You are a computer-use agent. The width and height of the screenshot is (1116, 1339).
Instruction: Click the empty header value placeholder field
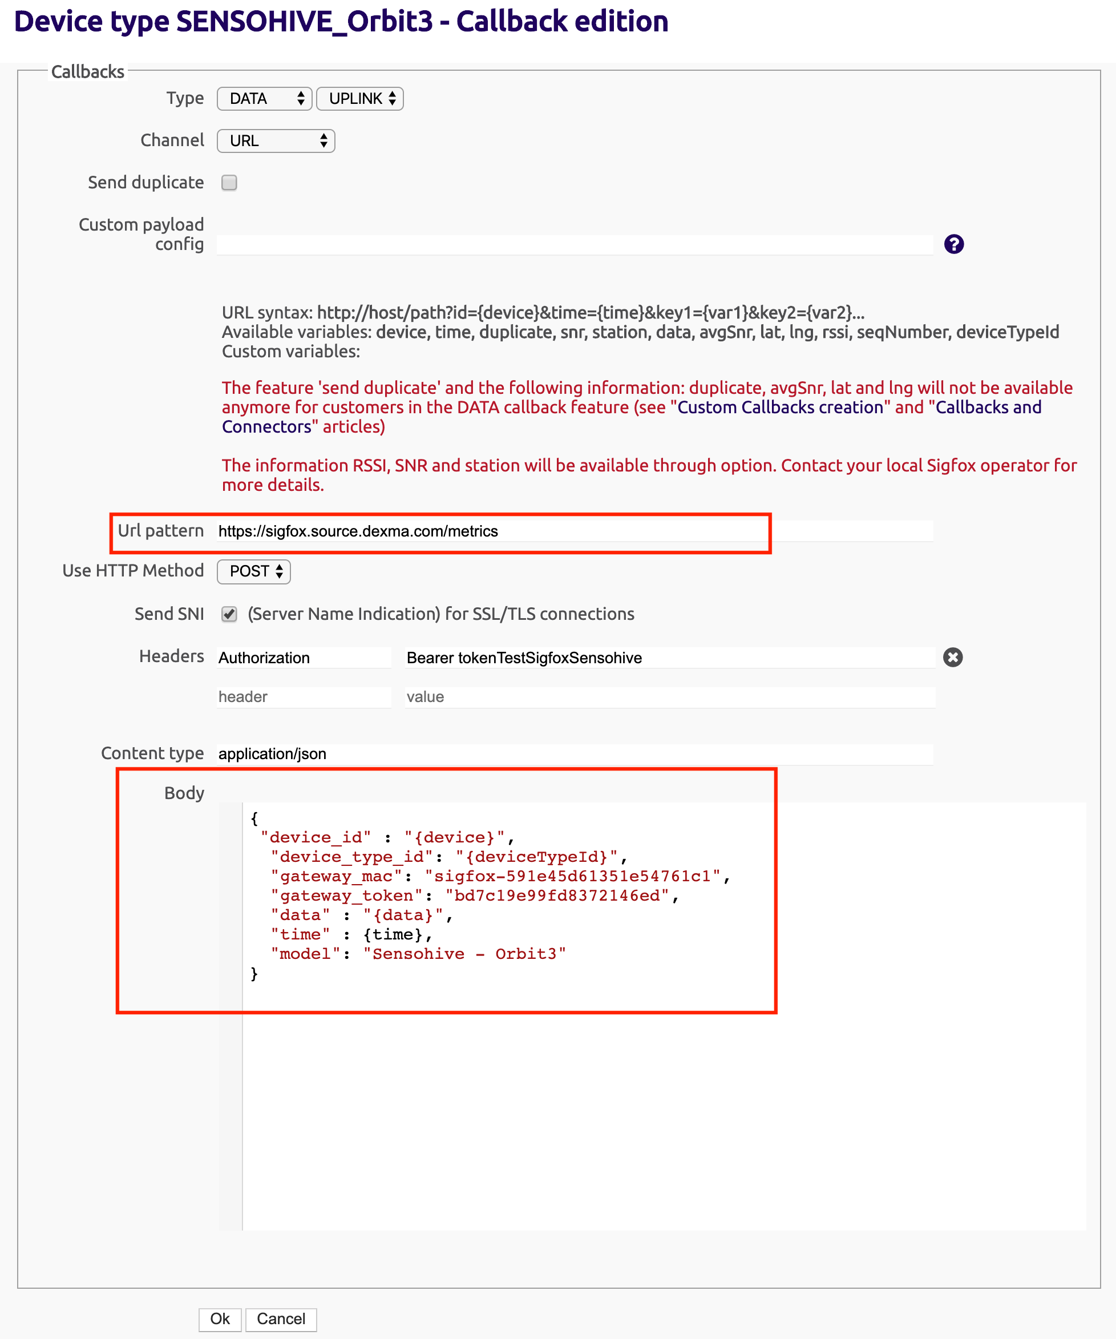click(670, 697)
